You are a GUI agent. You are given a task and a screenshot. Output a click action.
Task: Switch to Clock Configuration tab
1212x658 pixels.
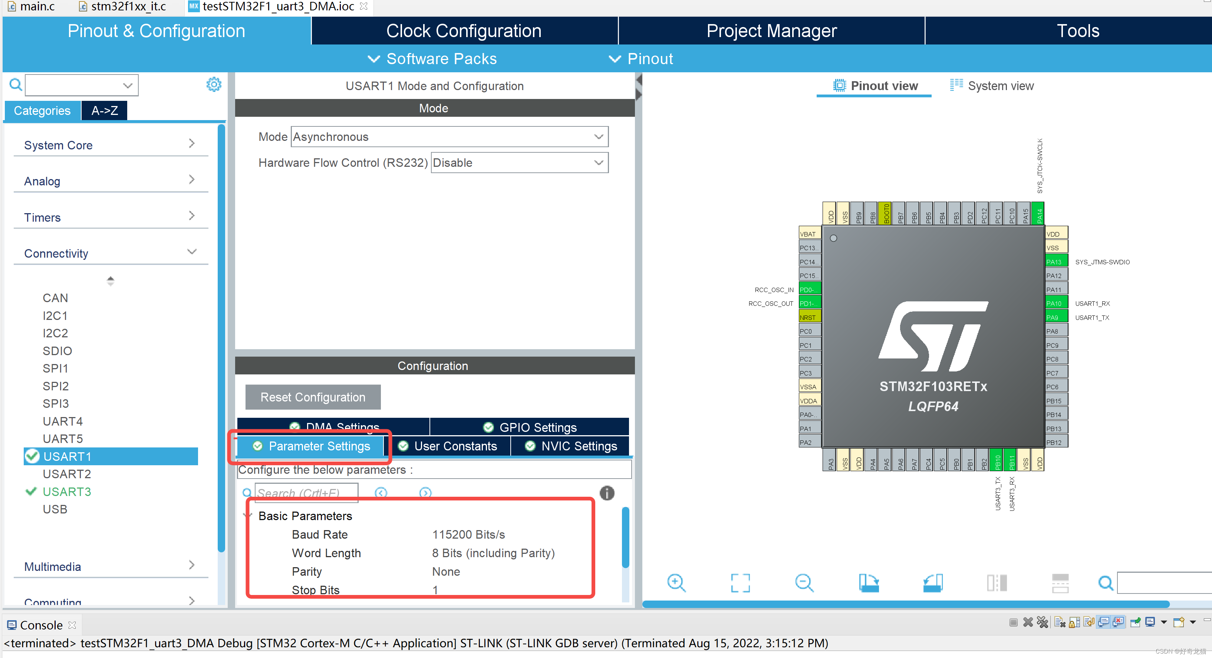[x=464, y=30]
